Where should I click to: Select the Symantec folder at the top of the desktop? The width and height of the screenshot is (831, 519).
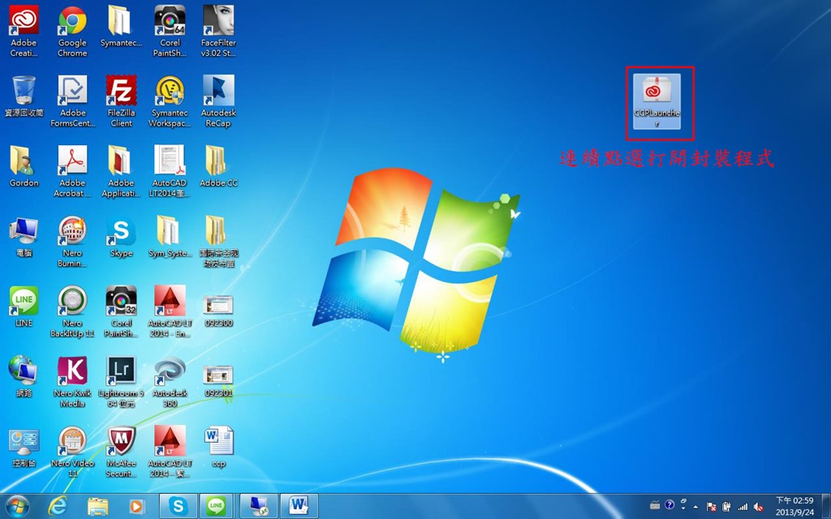pos(121,27)
